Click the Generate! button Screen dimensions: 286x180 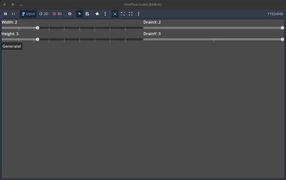(12, 46)
